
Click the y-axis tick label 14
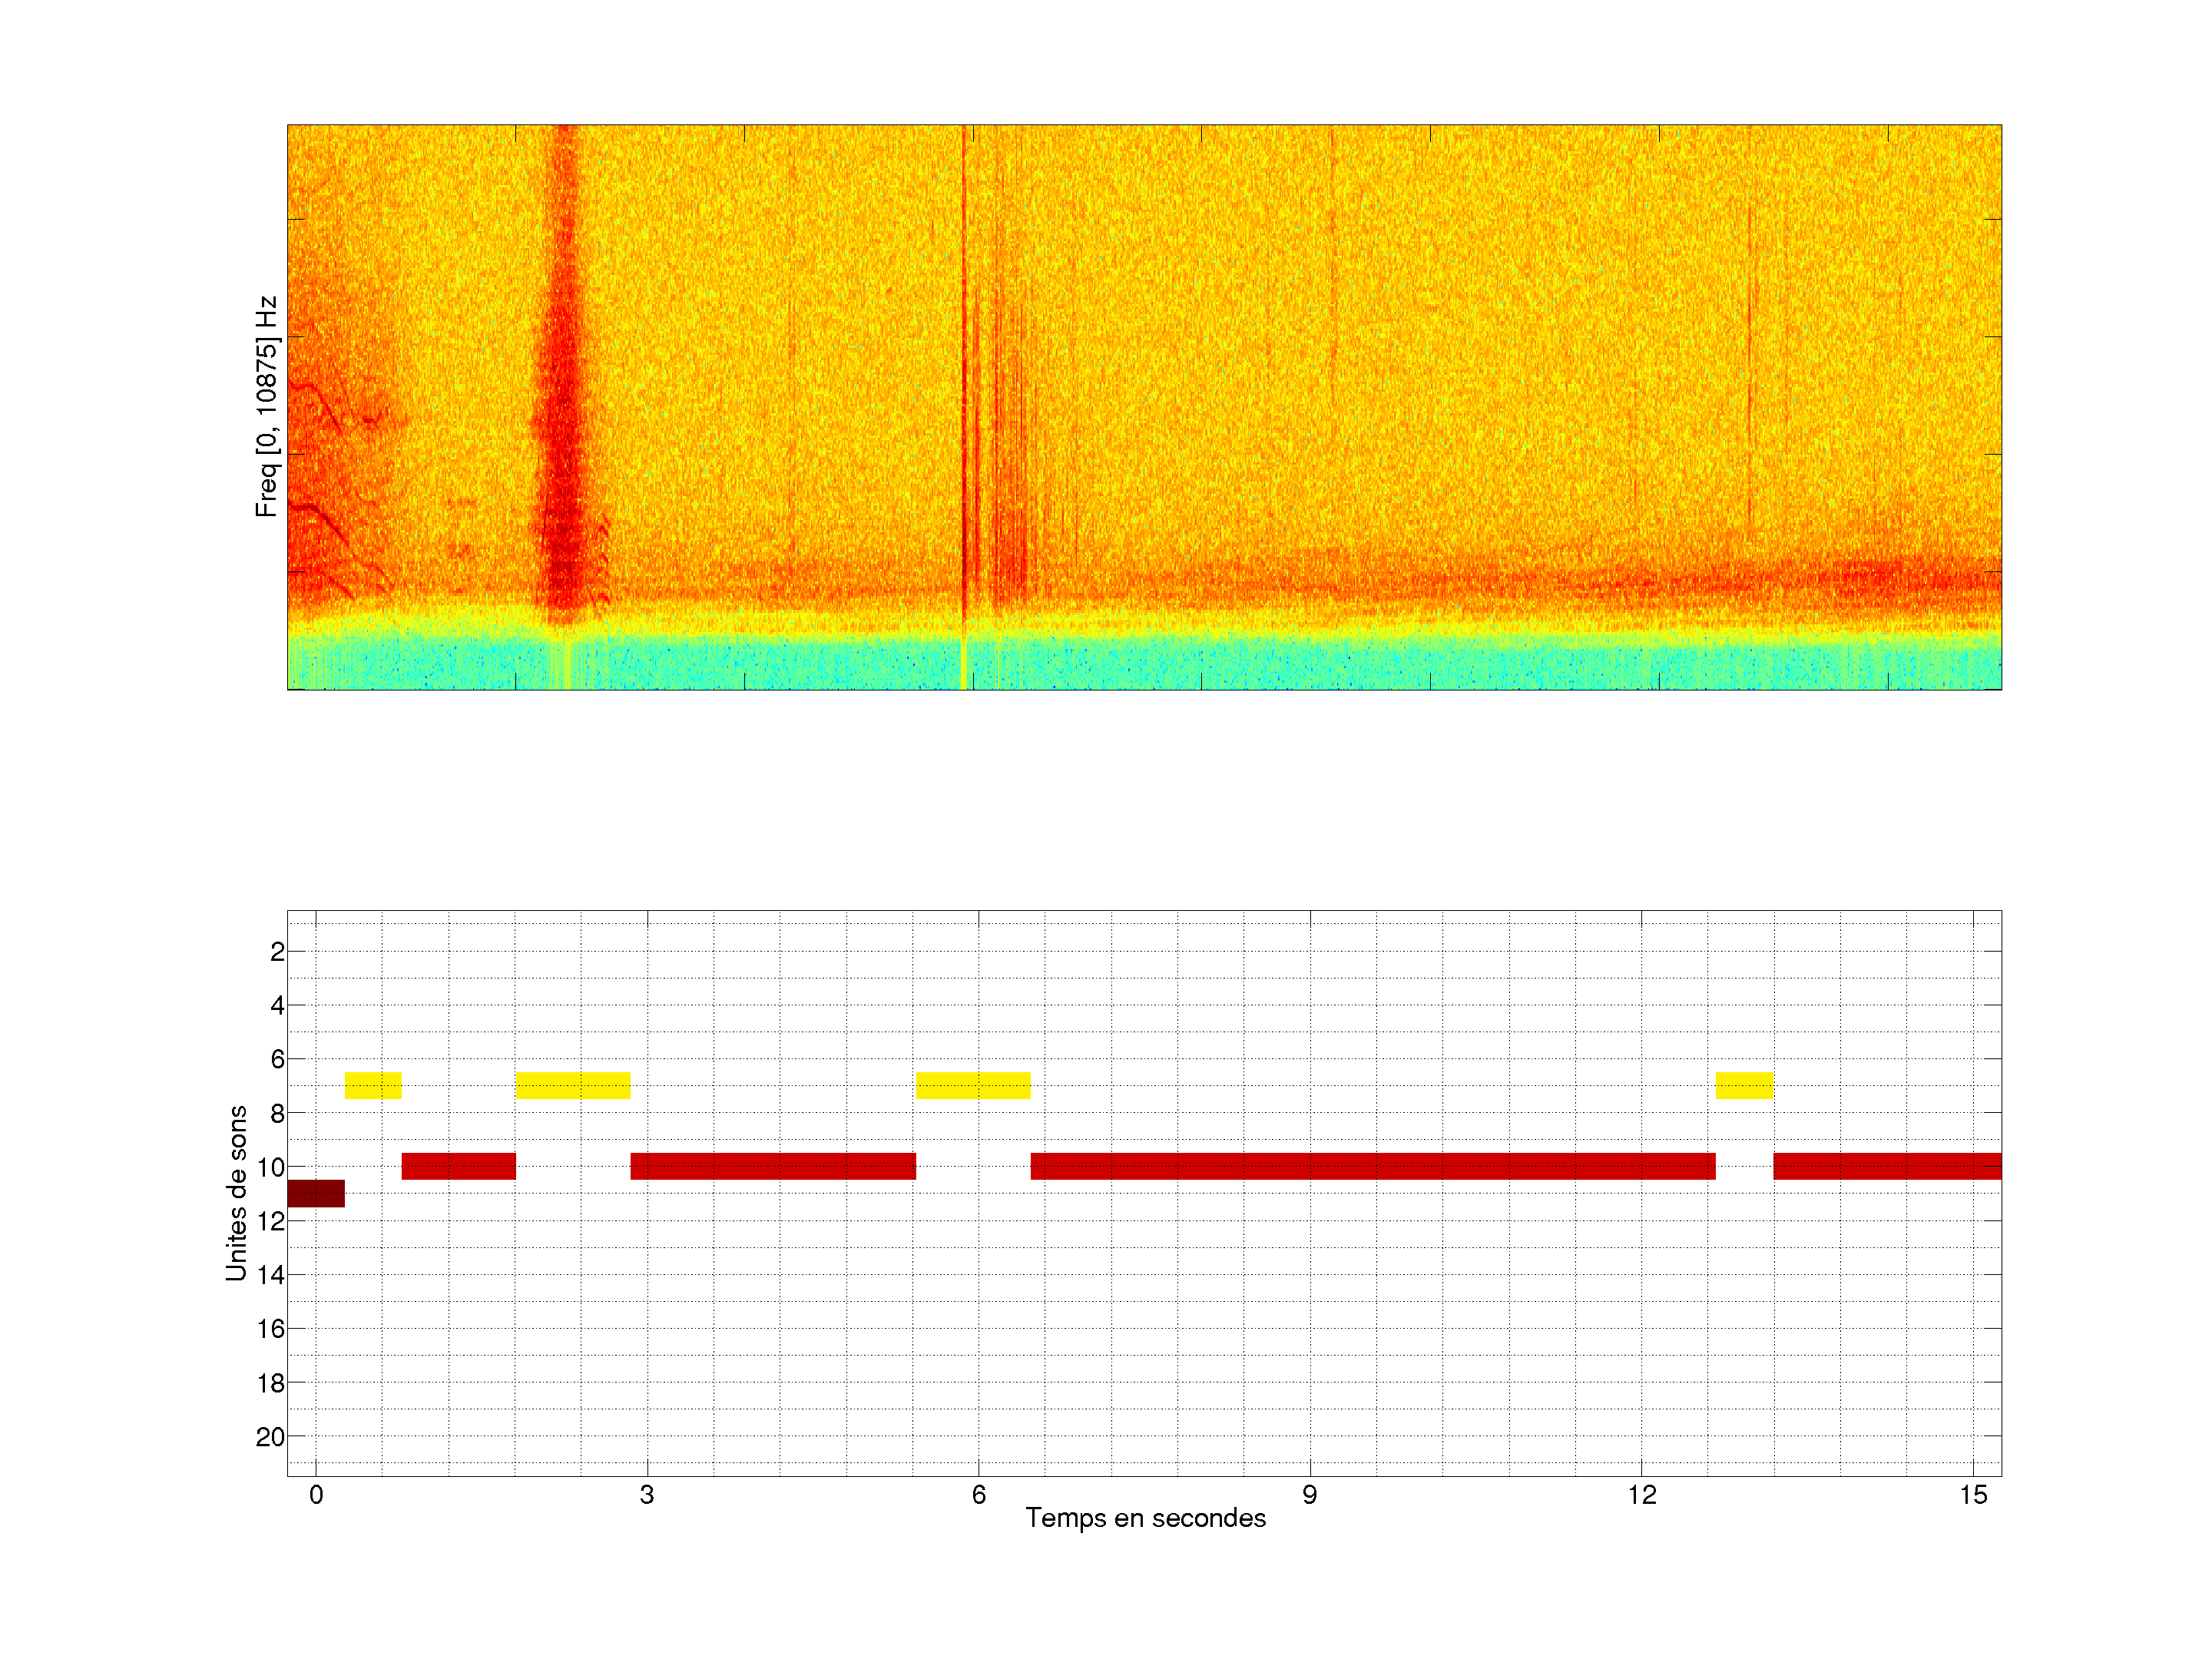click(x=270, y=1275)
